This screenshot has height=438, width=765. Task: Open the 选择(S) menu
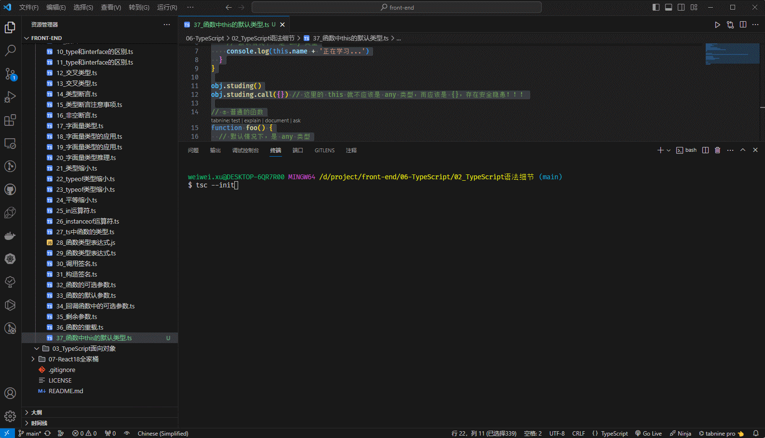[x=83, y=7]
